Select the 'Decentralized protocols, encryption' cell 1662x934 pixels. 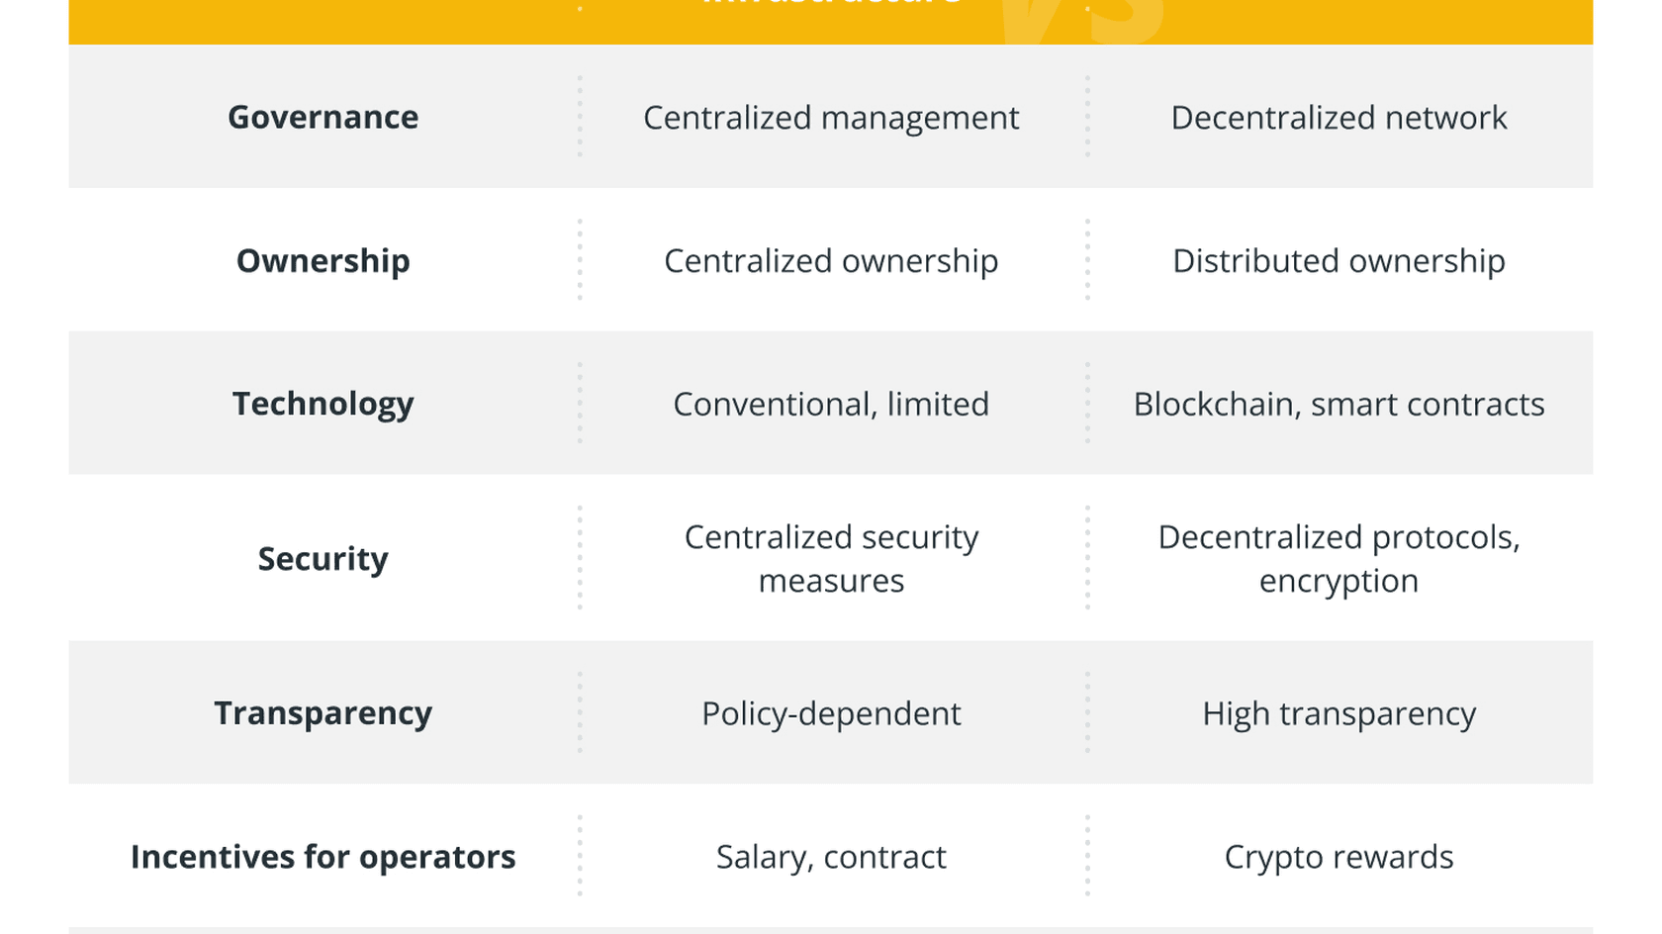1339,559
